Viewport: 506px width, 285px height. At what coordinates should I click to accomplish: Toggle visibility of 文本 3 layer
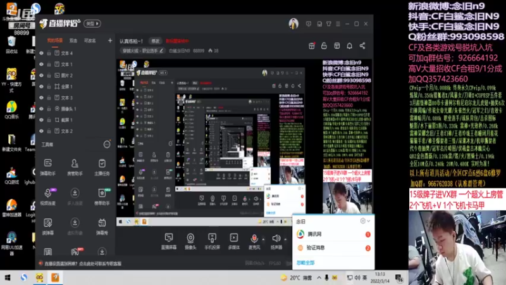(x=41, y=98)
